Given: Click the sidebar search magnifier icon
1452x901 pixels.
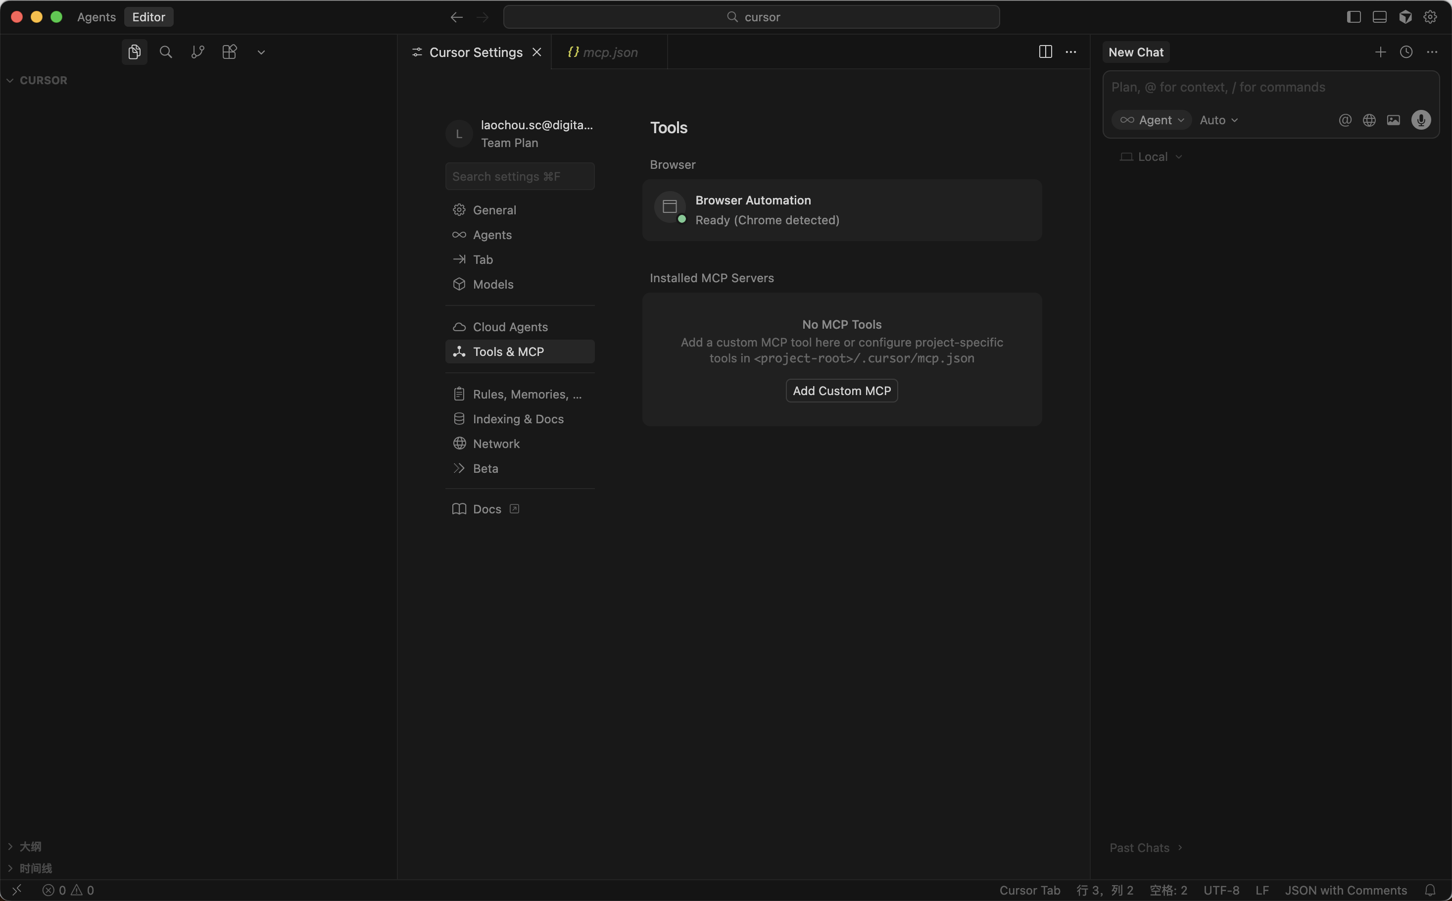Looking at the screenshot, I should pyautogui.click(x=166, y=52).
